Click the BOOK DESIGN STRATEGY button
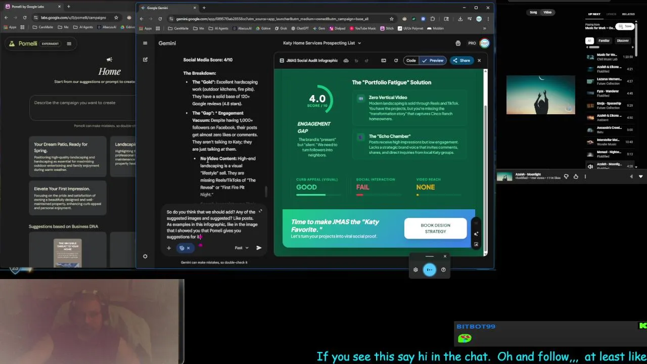The width and height of the screenshot is (647, 364). click(x=435, y=229)
